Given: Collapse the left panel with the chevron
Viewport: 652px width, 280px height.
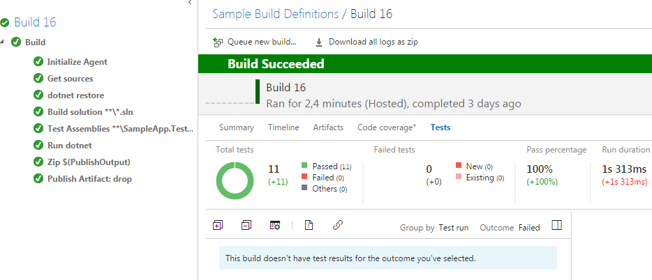Looking at the screenshot, I should tap(190, 3).
